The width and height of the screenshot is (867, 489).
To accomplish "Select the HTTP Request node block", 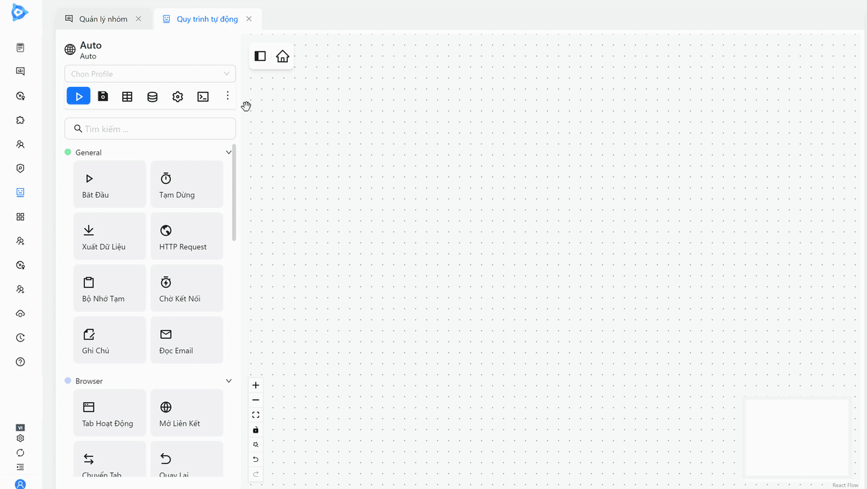I will tap(187, 236).
